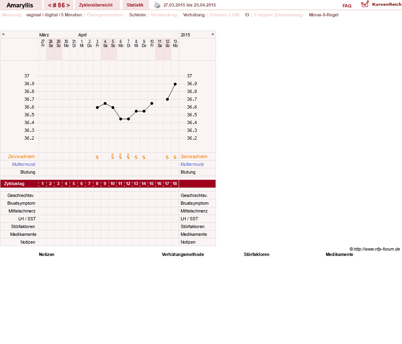Click the 'Minus-8-Regel' value
This screenshot has height=344, width=402.
pyautogui.click(x=324, y=15)
